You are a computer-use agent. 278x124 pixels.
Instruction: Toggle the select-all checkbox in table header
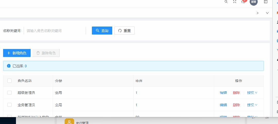coord(10,81)
